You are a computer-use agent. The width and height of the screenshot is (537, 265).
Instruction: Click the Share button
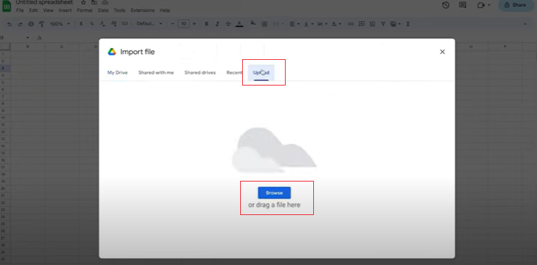515,5
